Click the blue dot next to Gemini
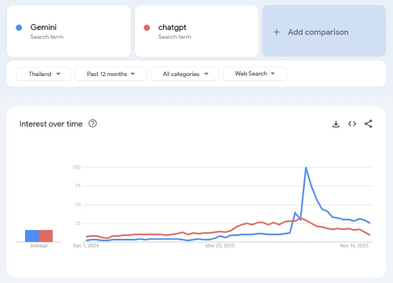The image size is (393, 283). coord(19,27)
